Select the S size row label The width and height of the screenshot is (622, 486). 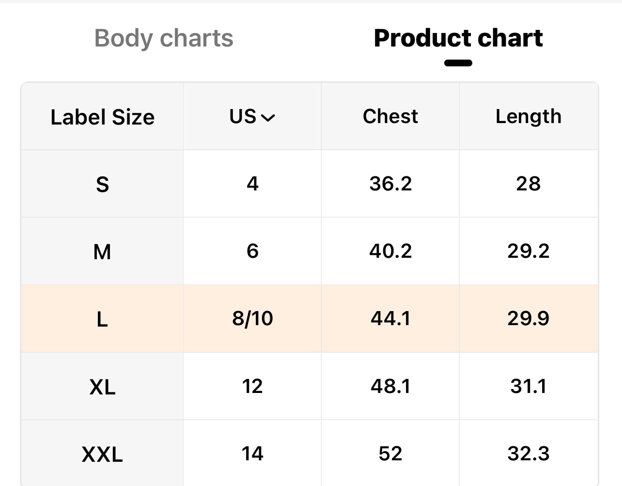click(102, 184)
